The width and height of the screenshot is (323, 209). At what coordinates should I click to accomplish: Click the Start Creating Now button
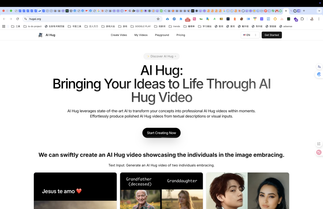161,133
